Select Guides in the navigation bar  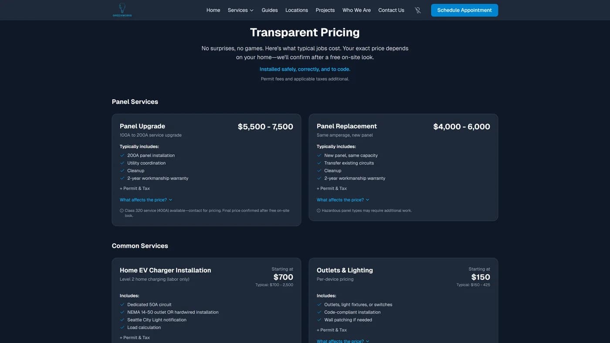pyautogui.click(x=269, y=10)
